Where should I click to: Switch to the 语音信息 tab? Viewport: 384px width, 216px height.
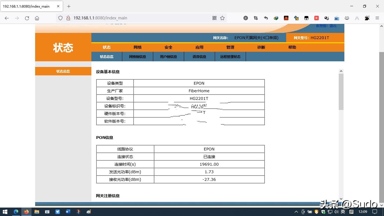(199, 57)
